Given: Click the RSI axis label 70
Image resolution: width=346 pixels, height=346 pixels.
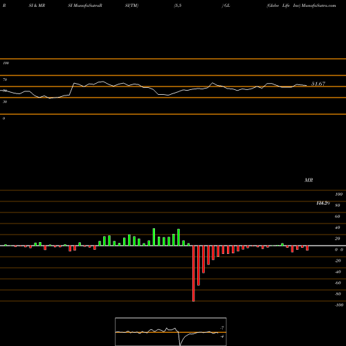Looking at the screenshot, I should [x=5, y=80].
